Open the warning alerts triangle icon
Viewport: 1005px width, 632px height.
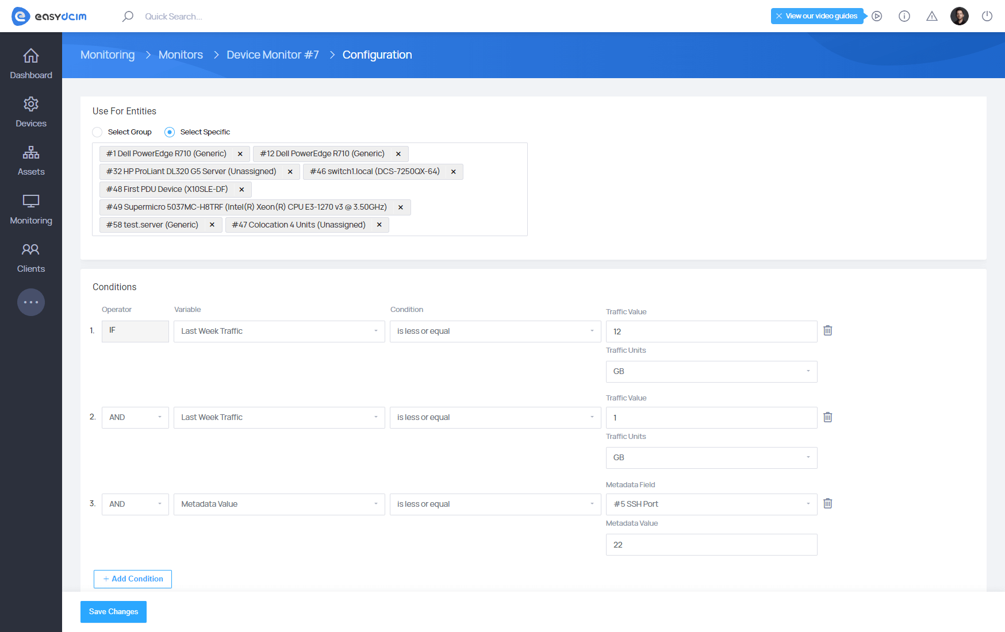[x=932, y=16]
